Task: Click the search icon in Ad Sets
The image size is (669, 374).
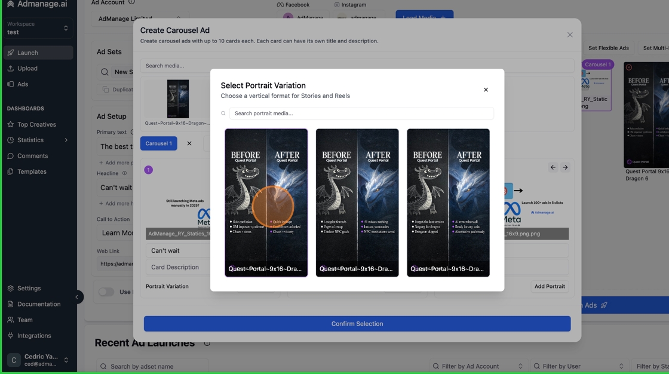Action: pos(105,72)
